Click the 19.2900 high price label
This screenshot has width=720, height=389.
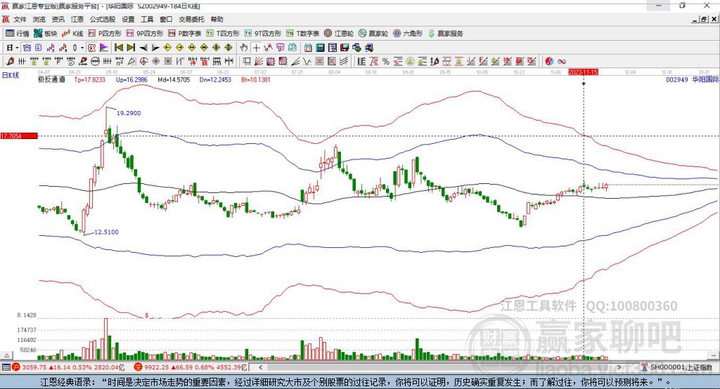129,113
